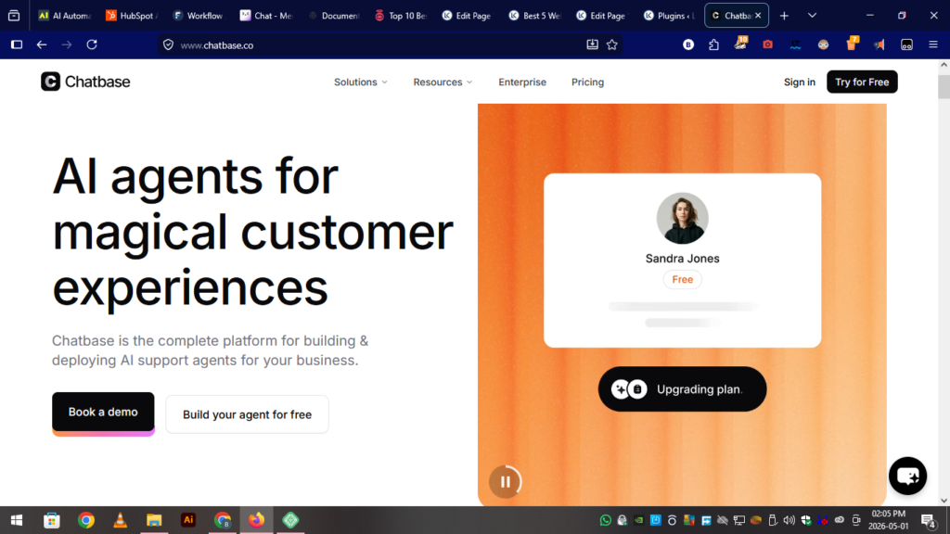
Task: Click the NVIDIA tray icon
Action: coord(638,520)
